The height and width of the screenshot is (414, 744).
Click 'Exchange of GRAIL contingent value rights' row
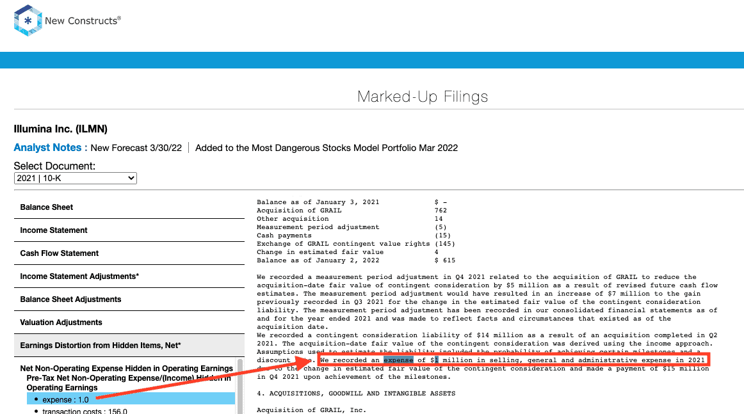(x=356, y=244)
